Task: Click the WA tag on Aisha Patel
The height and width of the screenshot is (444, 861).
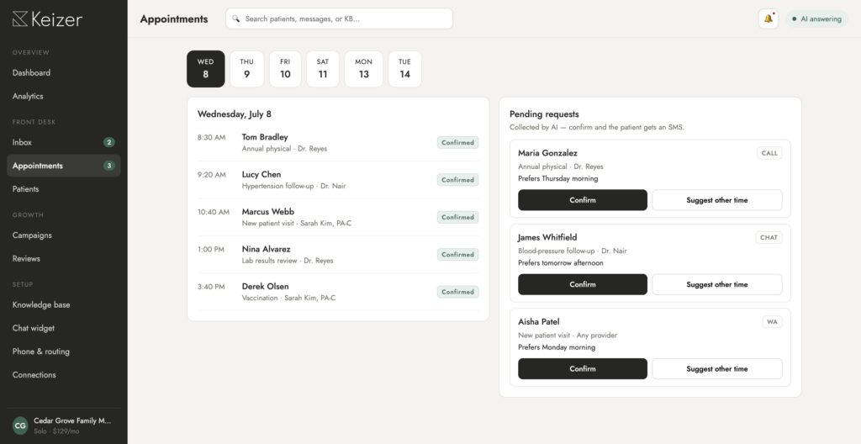Action: point(772,322)
